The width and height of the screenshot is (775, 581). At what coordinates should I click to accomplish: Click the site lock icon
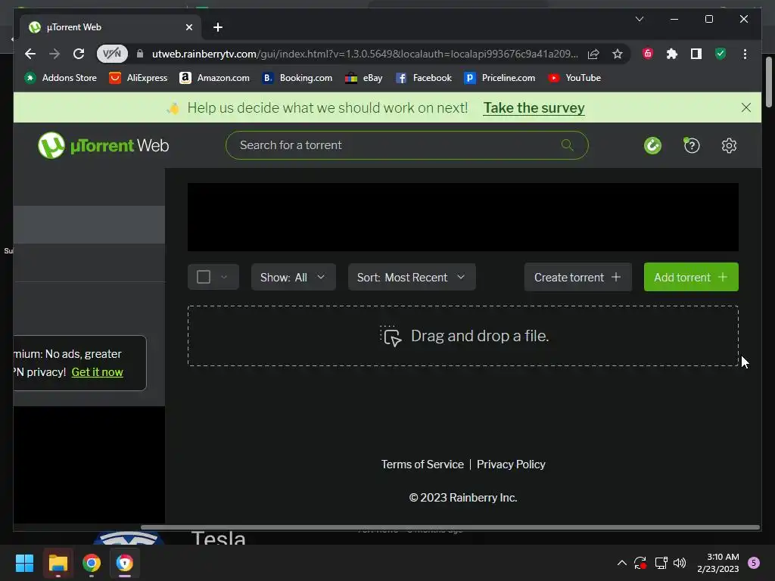click(x=140, y=54)
